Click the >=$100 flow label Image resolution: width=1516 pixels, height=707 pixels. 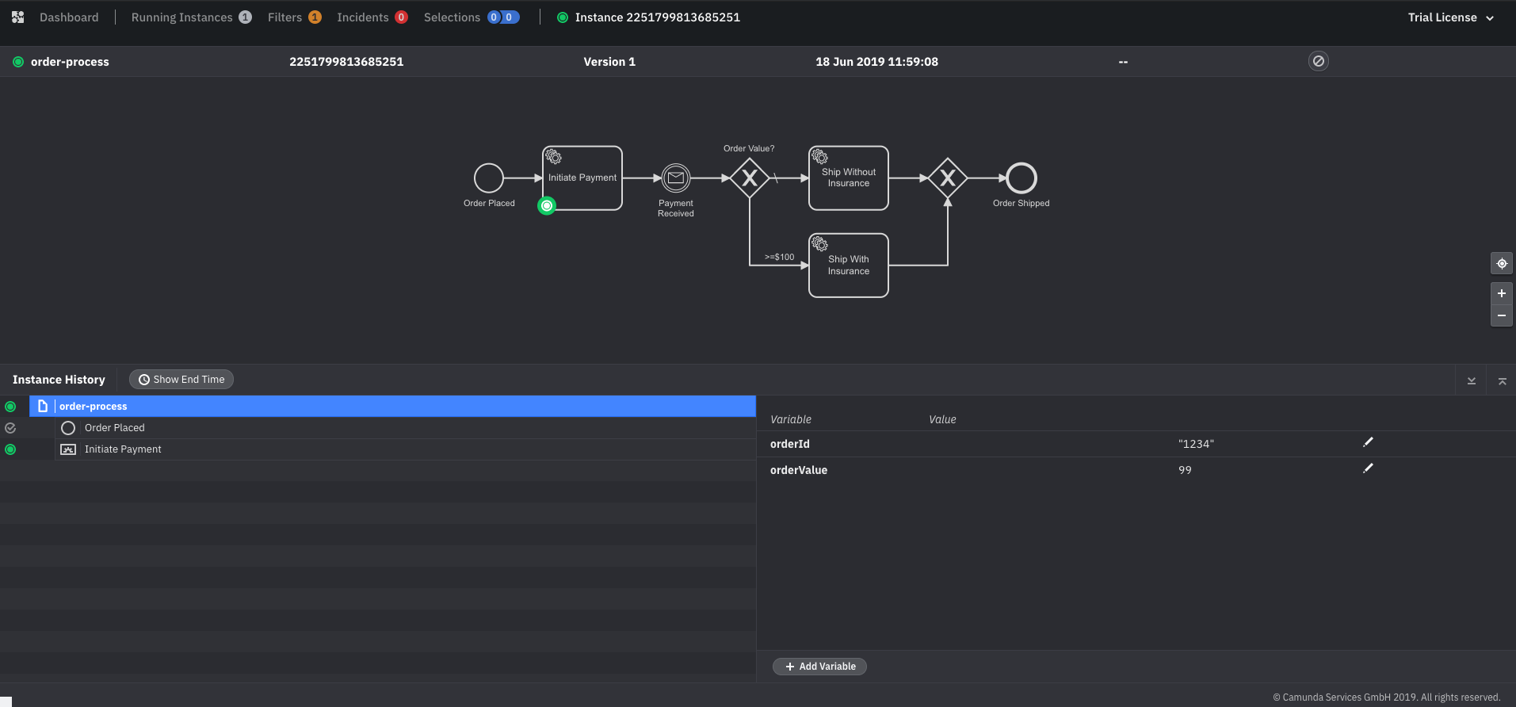pyautogui.click(x=779, y=257)
